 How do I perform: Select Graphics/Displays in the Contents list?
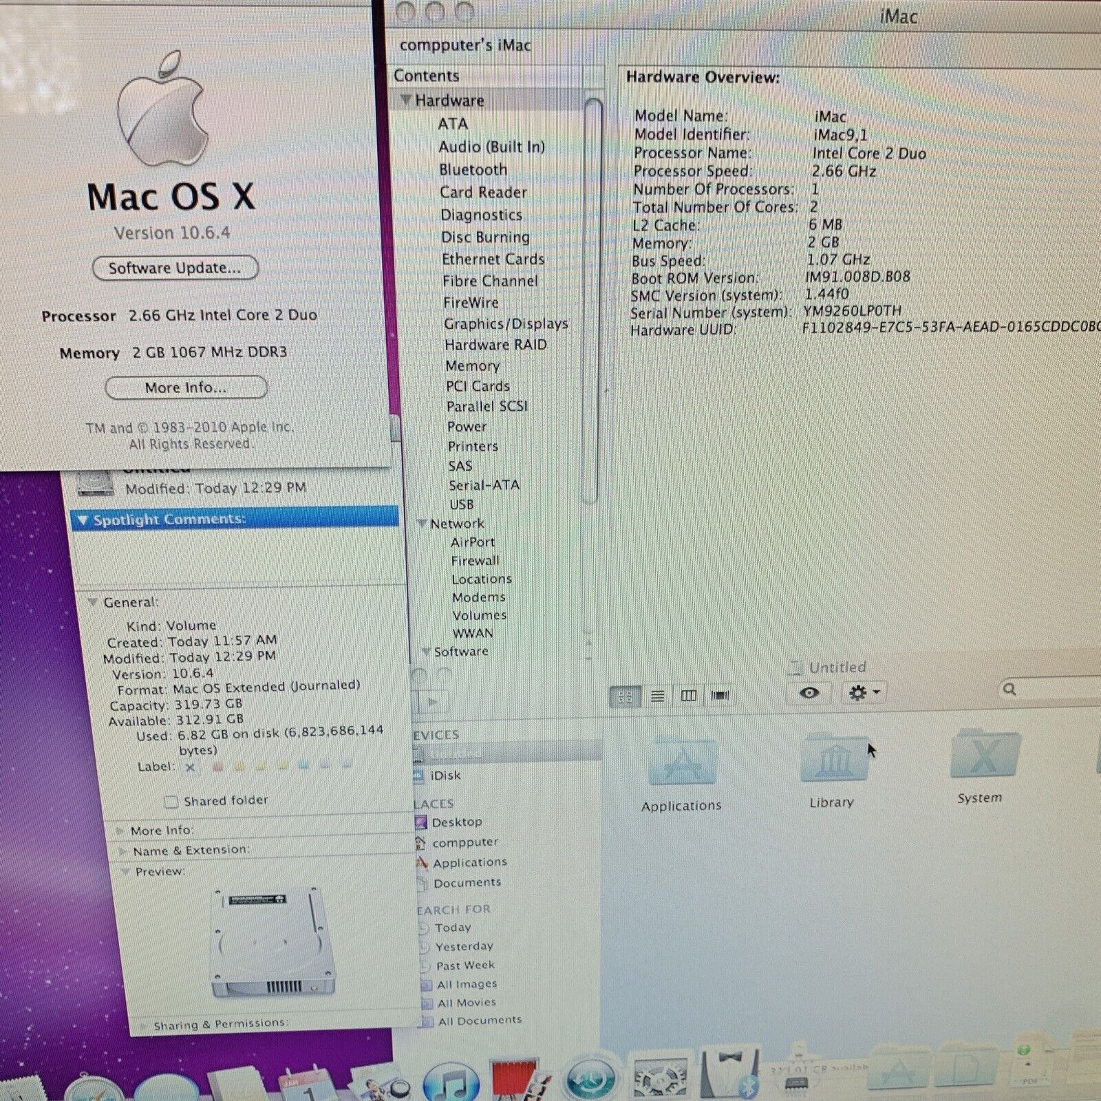tap(505, 324)
